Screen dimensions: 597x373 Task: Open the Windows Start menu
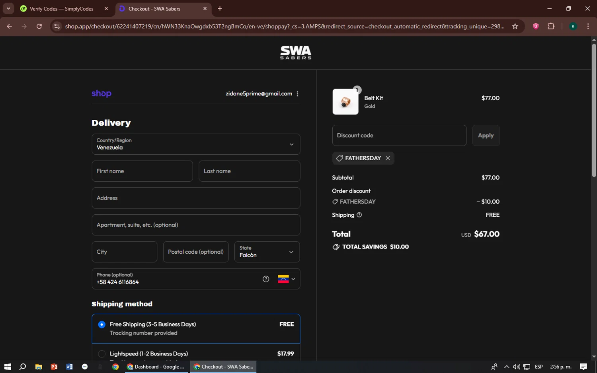coord(8,367)
